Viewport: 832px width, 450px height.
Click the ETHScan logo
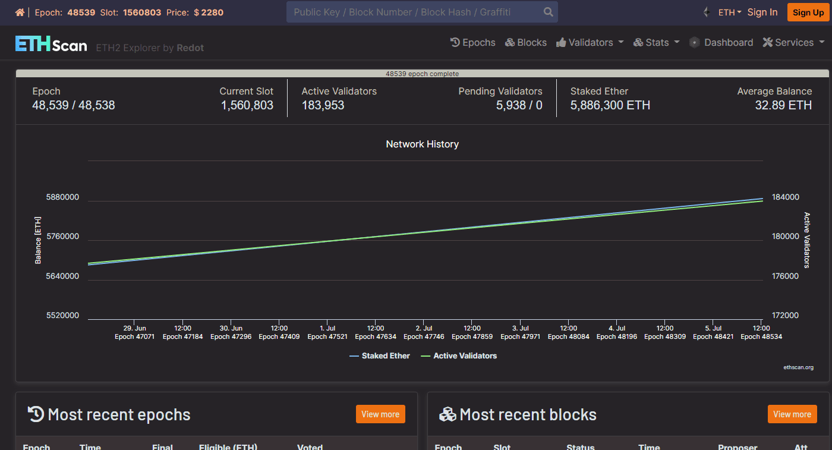51,44
